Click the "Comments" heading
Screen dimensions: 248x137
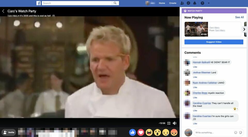click(192, 53)
